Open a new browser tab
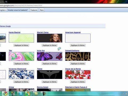 click(6, 2)
